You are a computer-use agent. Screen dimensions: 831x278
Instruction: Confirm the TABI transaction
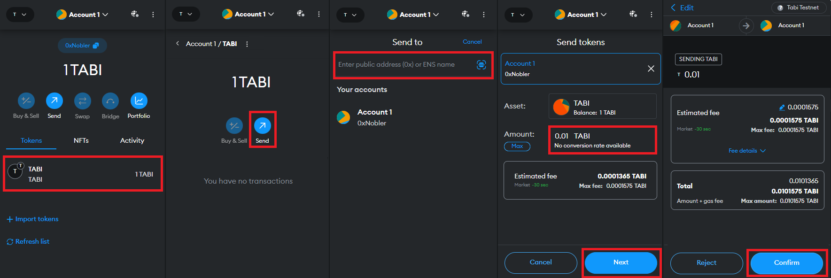point(787,263)
